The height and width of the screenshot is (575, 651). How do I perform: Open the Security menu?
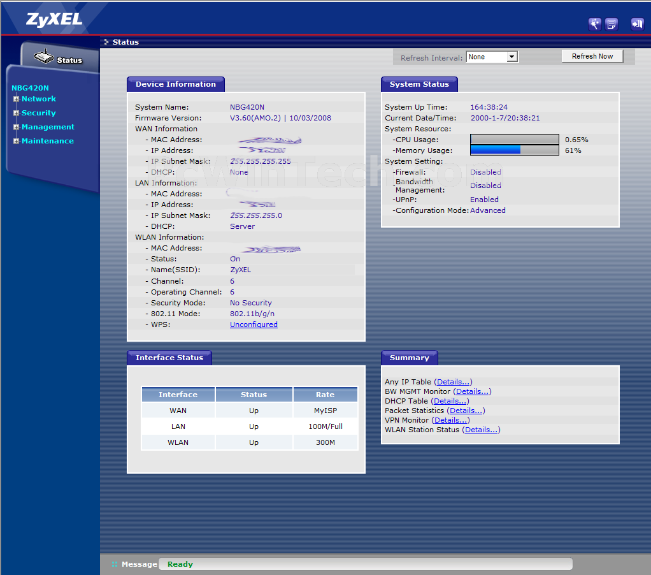coord(39,113)
